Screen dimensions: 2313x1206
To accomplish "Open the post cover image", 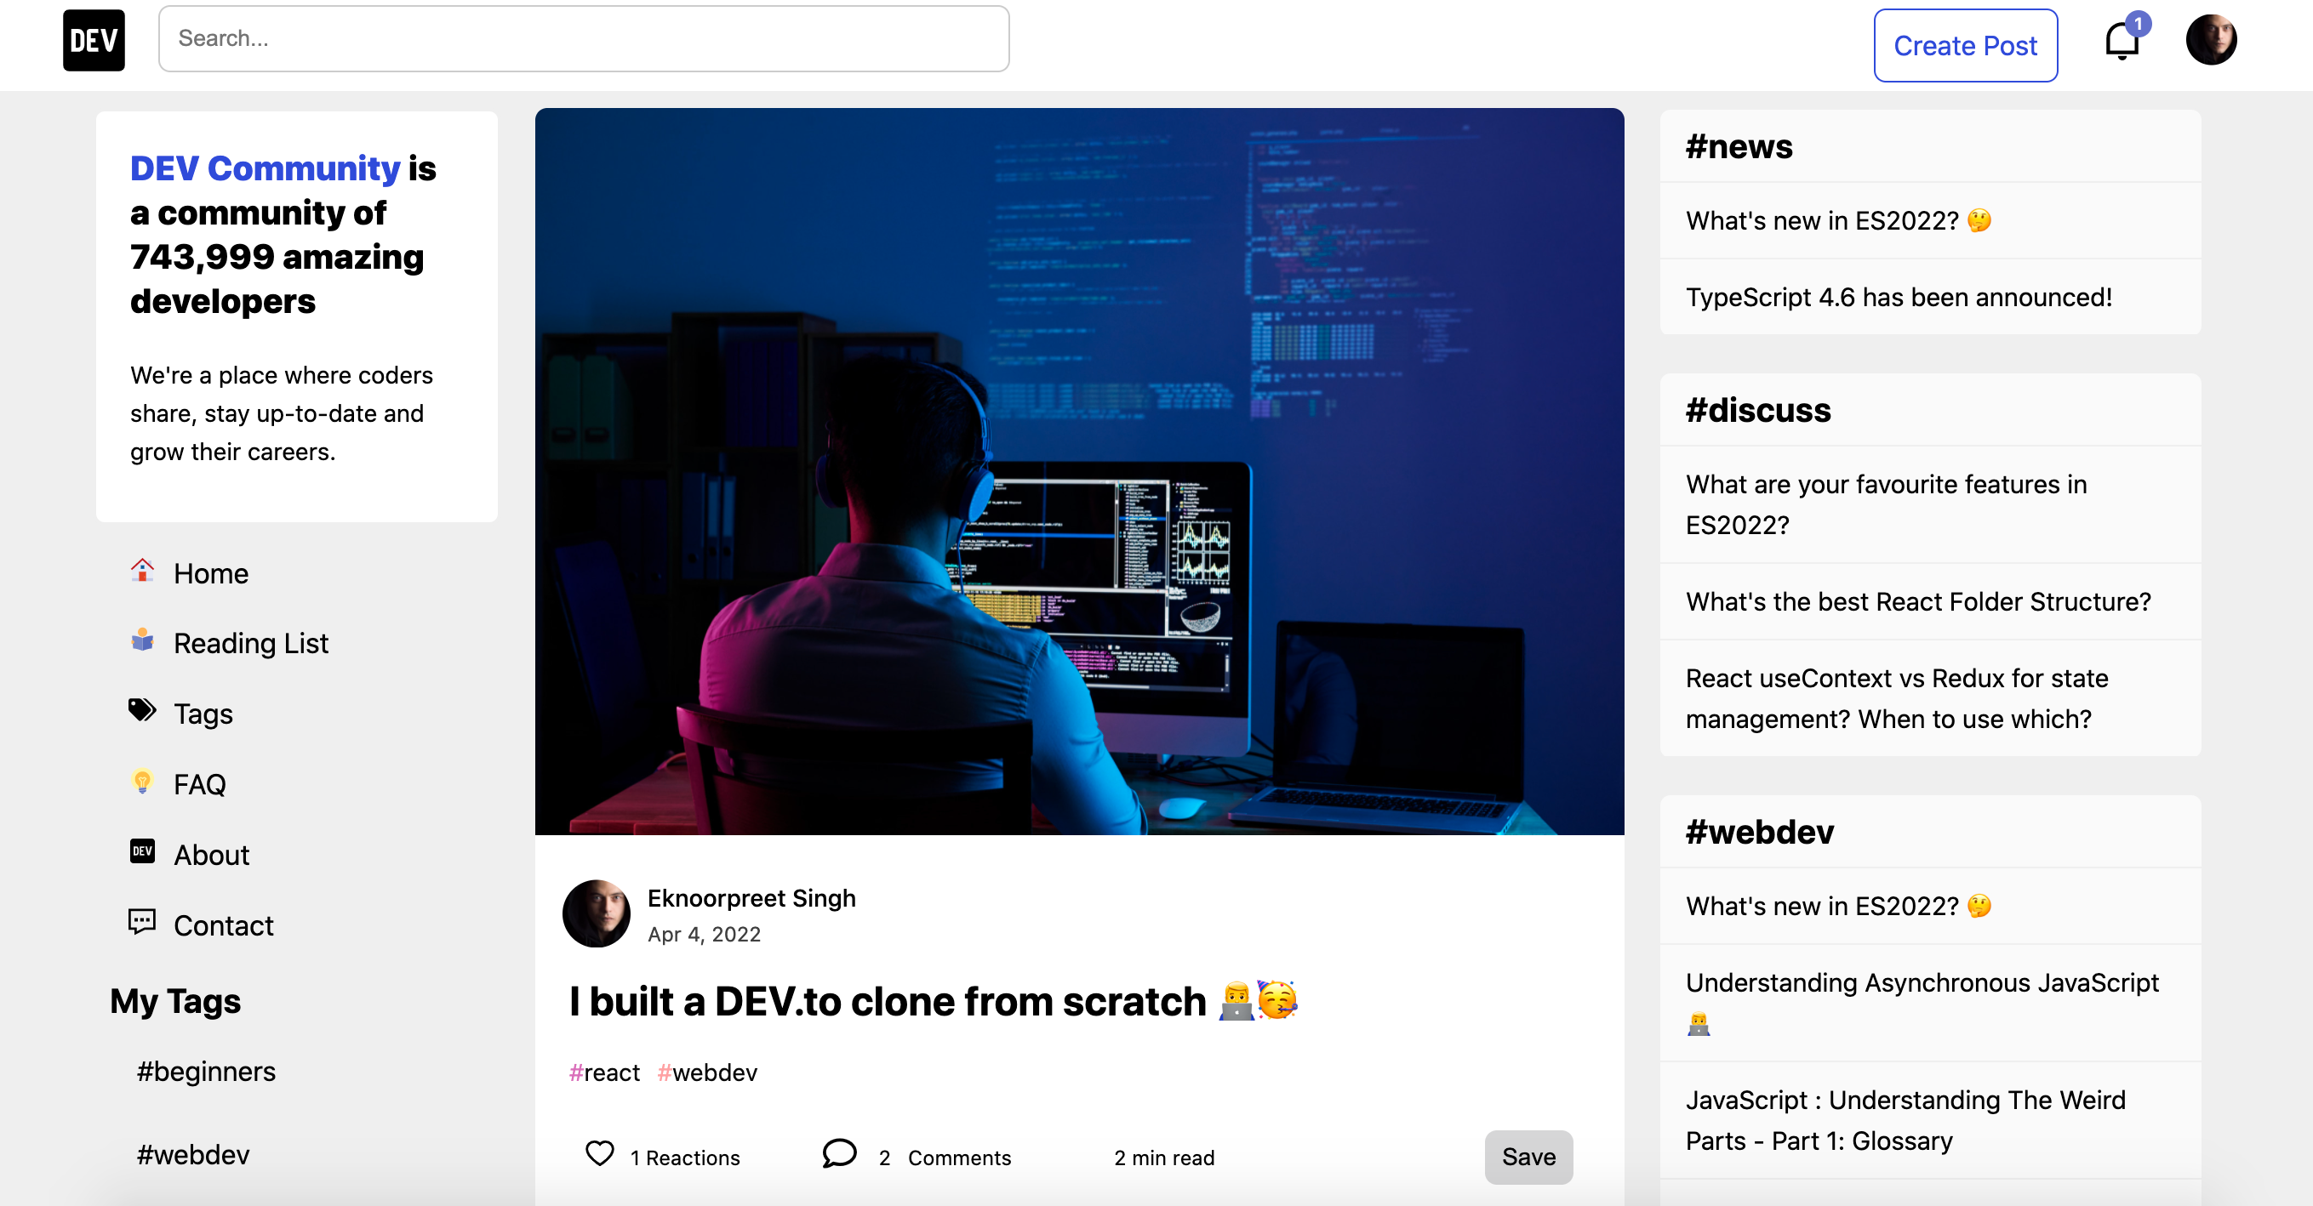I will coord(1079,471).
